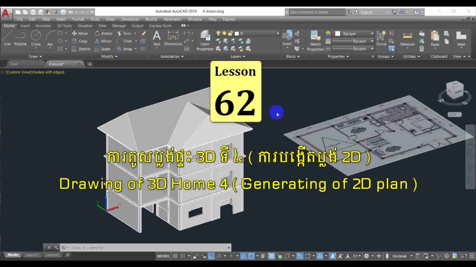
Task: Click the Sign In button
Action: [363, 12]
